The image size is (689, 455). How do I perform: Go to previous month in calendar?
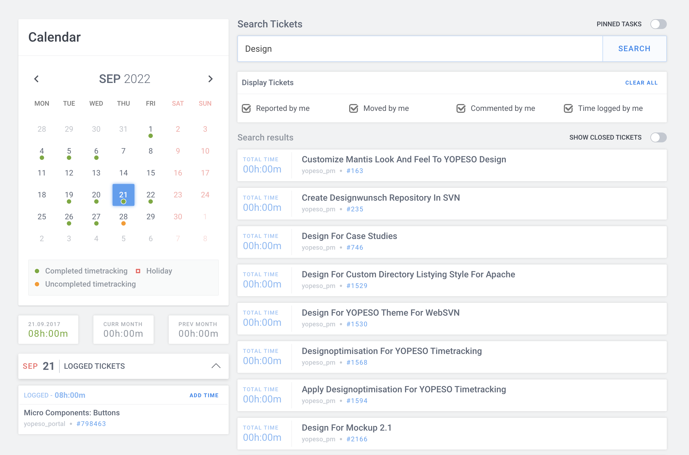(37, 79)
